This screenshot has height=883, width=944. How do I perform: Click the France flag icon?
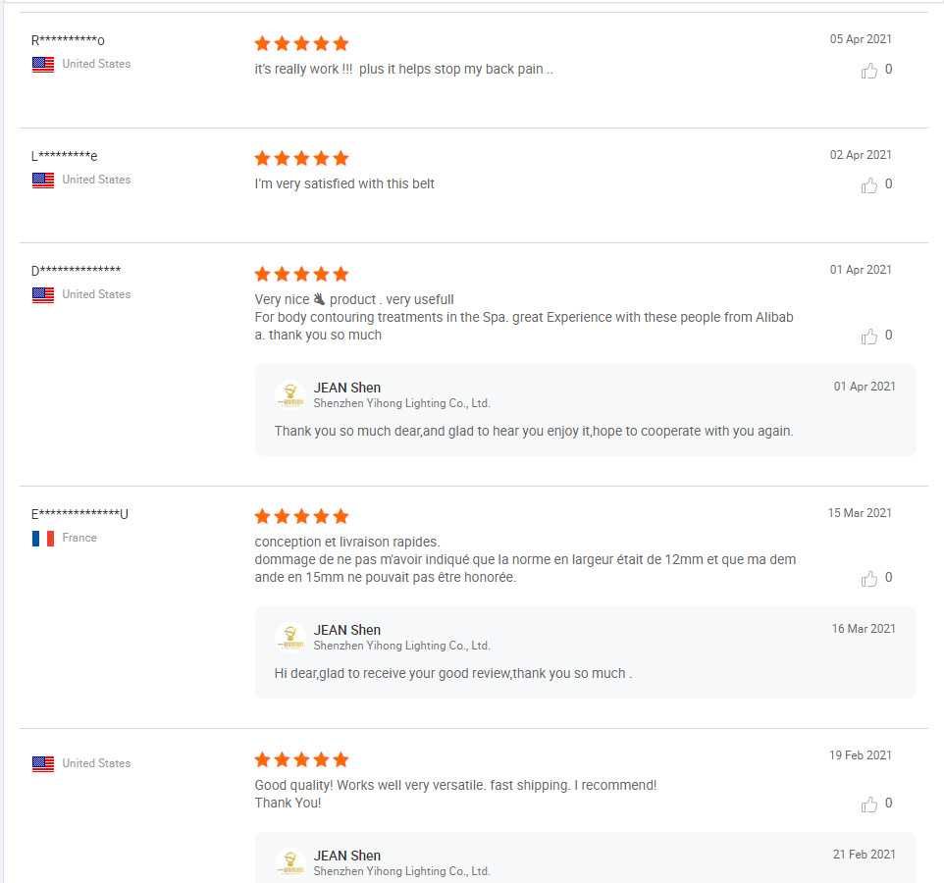(43, 538)
